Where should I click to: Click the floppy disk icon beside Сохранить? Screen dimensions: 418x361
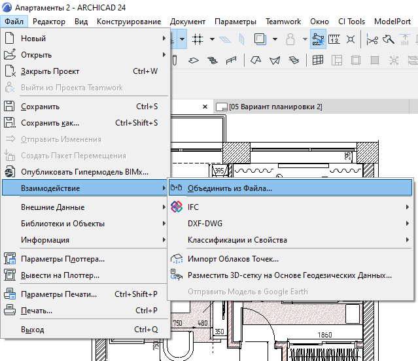pos(9,106)
